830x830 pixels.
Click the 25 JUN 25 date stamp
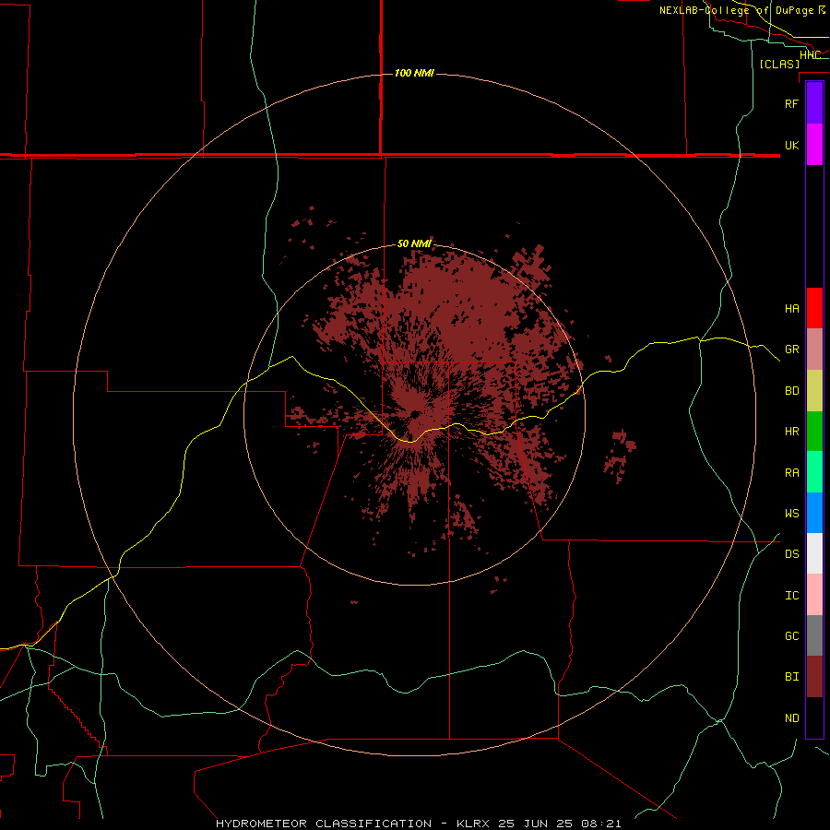535,824
